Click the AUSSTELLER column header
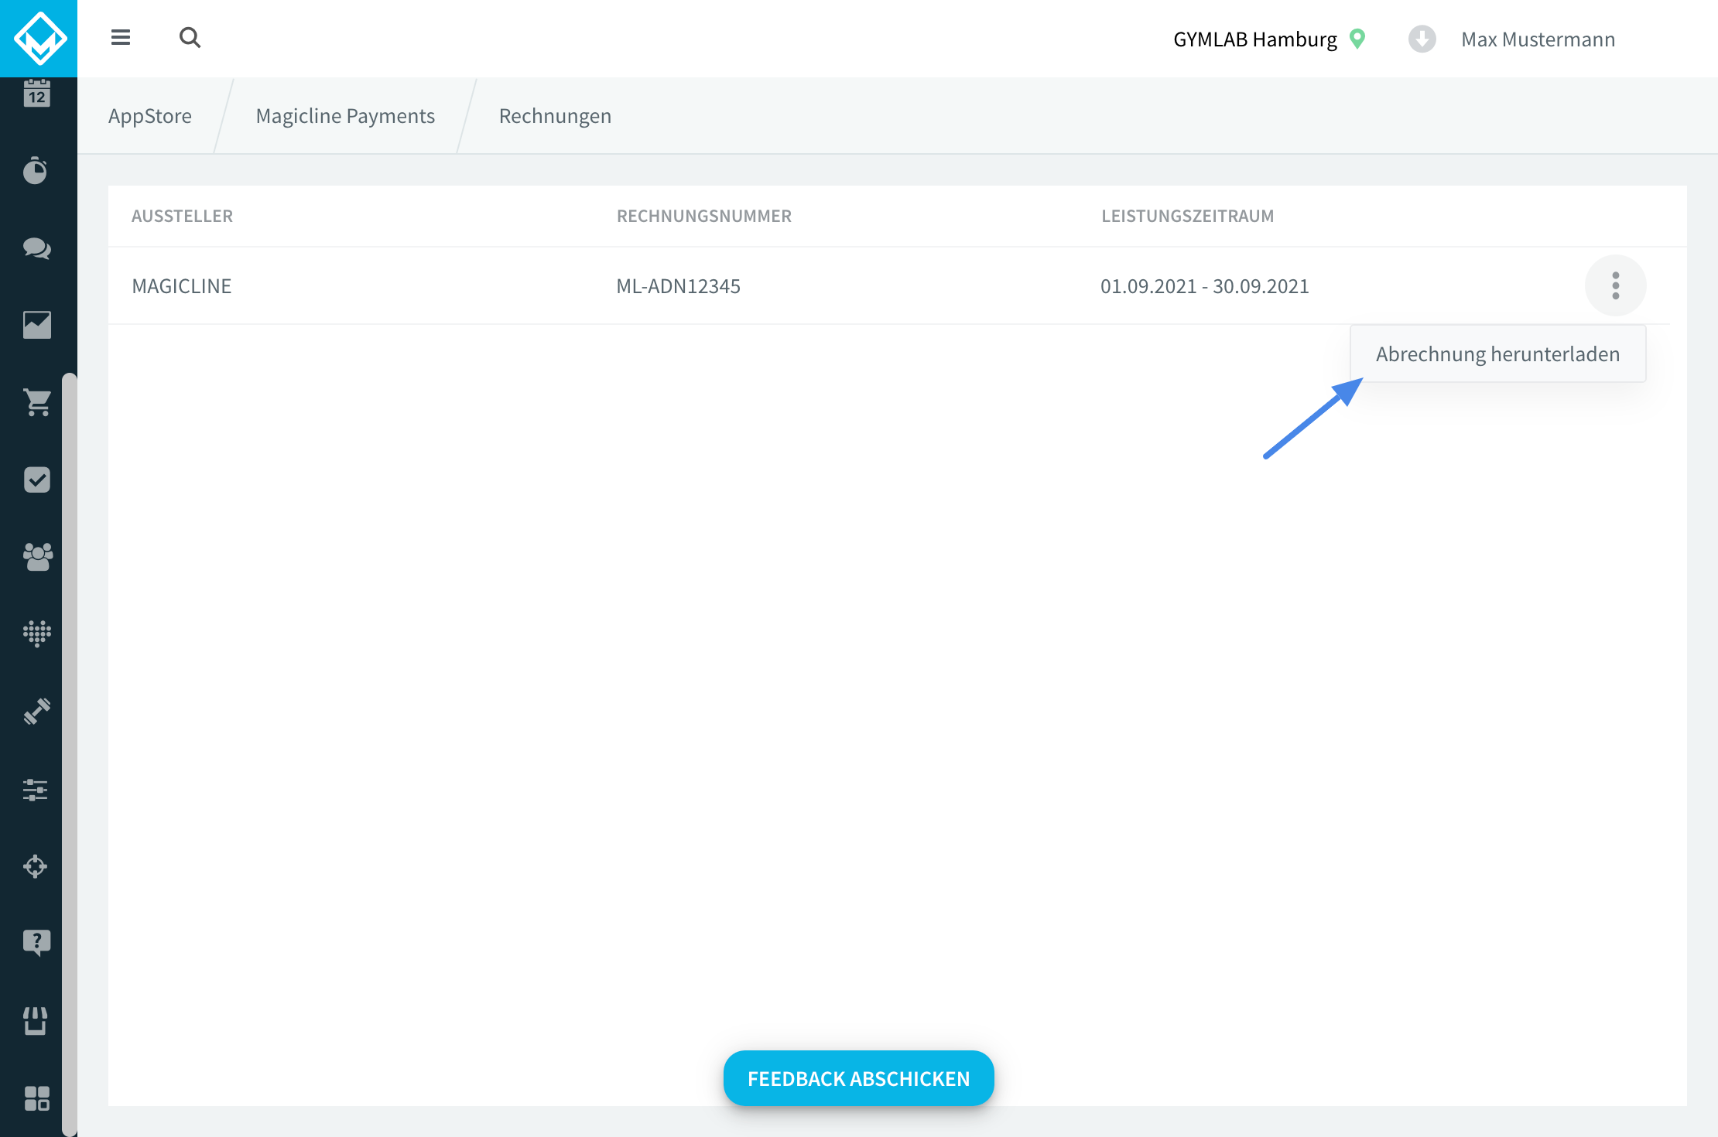This screenshot has width=1718, height=1137. (182, 216)
